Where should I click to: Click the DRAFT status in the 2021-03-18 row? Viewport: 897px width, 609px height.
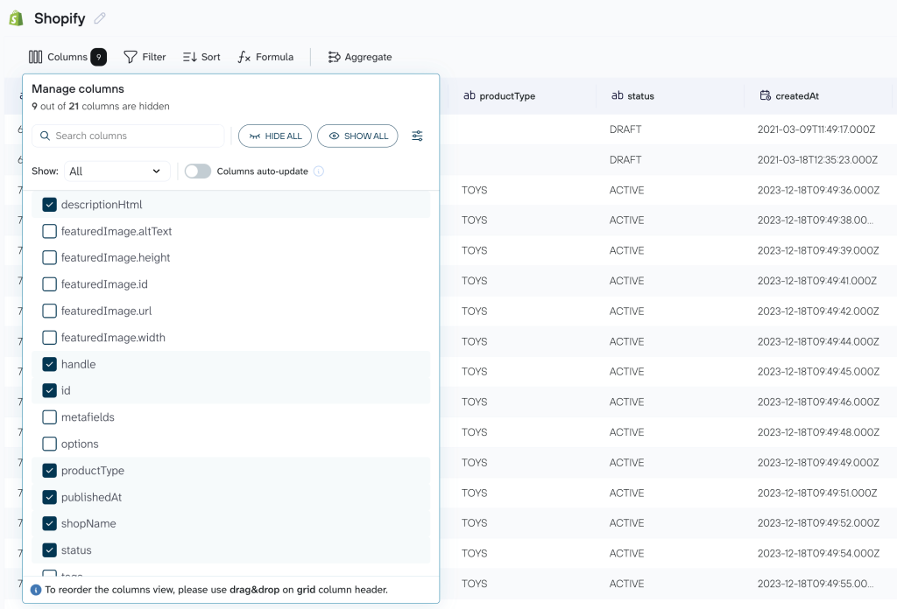[625, 160]
